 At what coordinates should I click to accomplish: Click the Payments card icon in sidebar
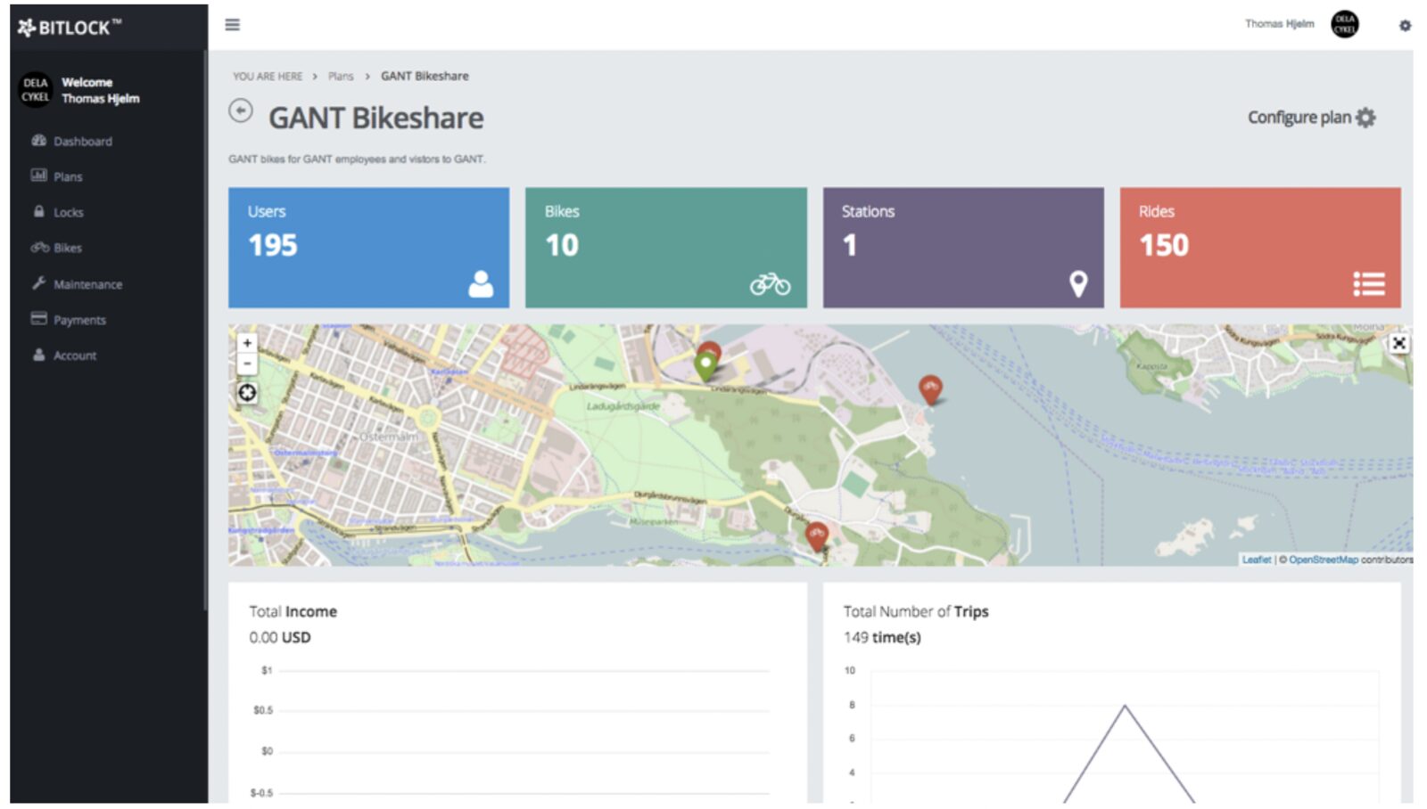pyautogui.click(x=38, y=318)
